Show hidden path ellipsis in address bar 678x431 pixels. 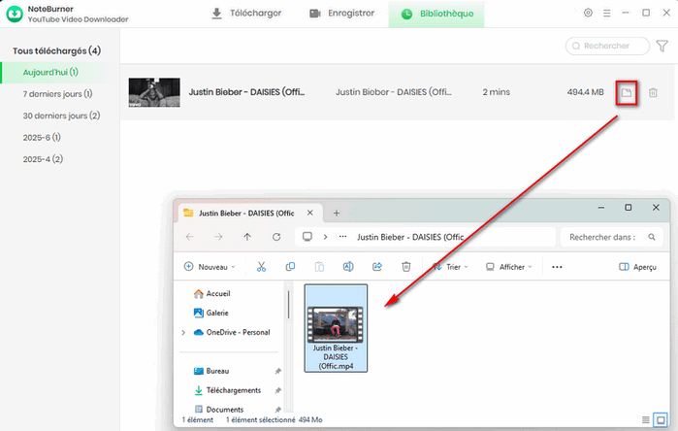(x=342, y=237)
